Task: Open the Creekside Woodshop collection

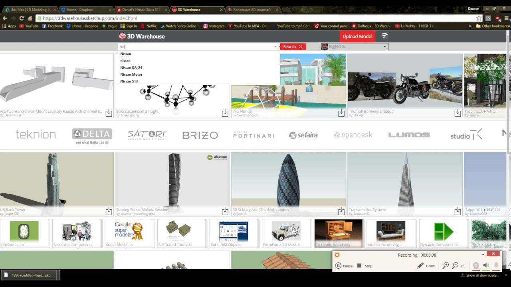Action: pyautogui.click(x=339, y=233)
